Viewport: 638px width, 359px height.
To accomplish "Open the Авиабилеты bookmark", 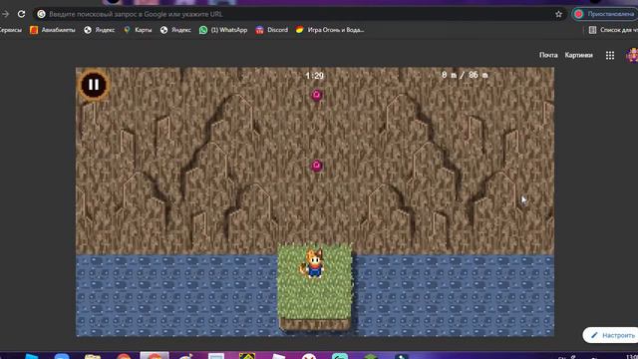I will pos(53,30).
